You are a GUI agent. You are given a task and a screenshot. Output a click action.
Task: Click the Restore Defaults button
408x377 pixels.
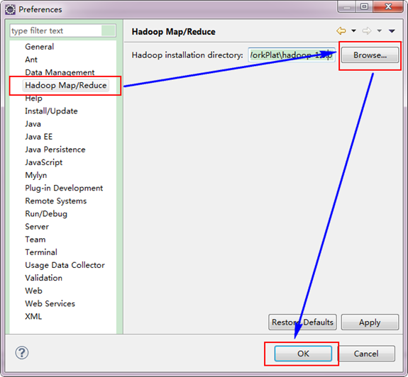tap(302, 322)
